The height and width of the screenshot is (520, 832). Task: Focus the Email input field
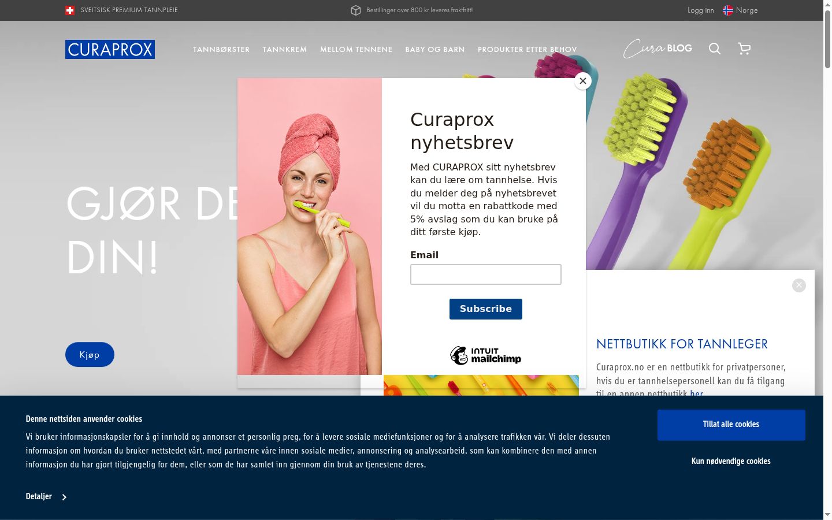tap(486, 274)
